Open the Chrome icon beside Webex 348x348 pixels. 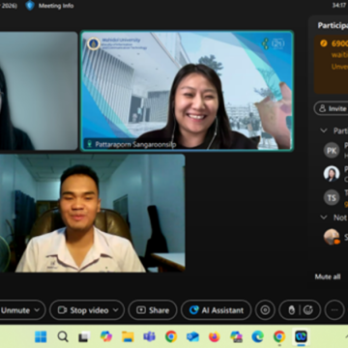click(279, 336)
